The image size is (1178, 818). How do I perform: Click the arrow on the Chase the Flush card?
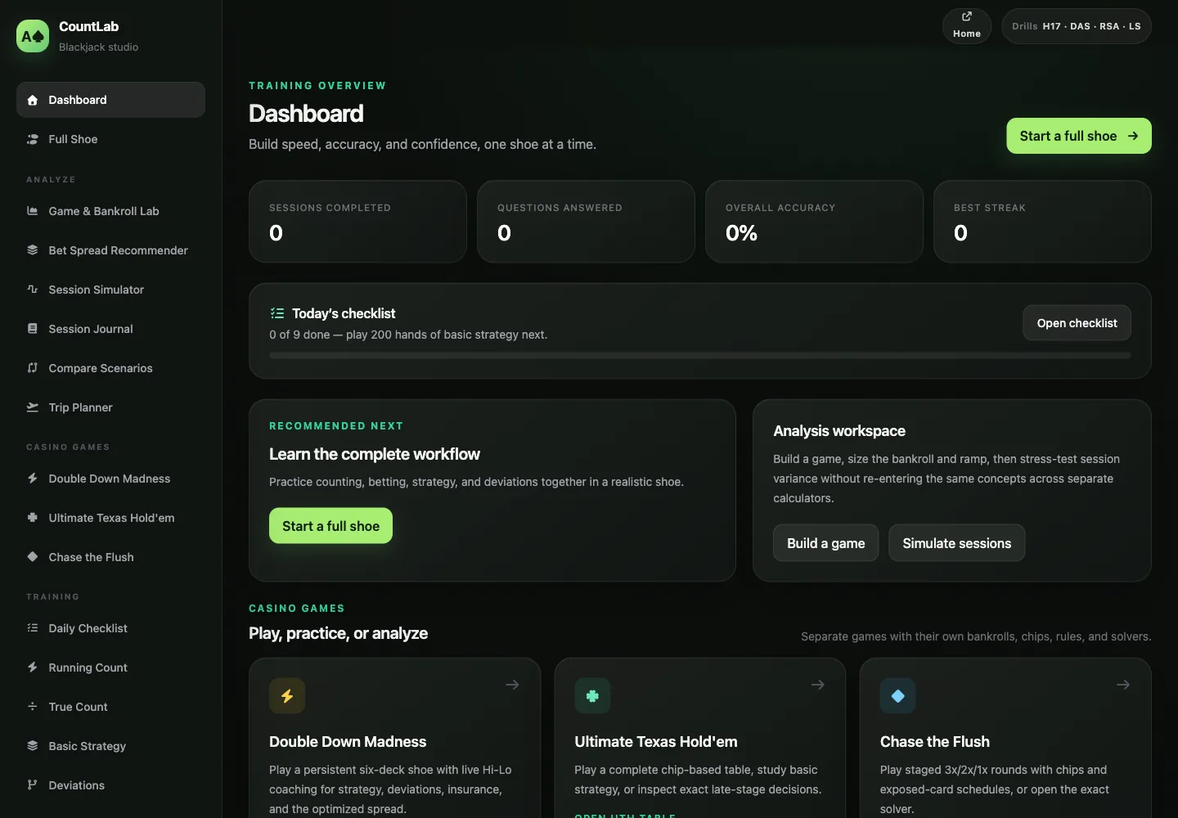point(1123,685)
